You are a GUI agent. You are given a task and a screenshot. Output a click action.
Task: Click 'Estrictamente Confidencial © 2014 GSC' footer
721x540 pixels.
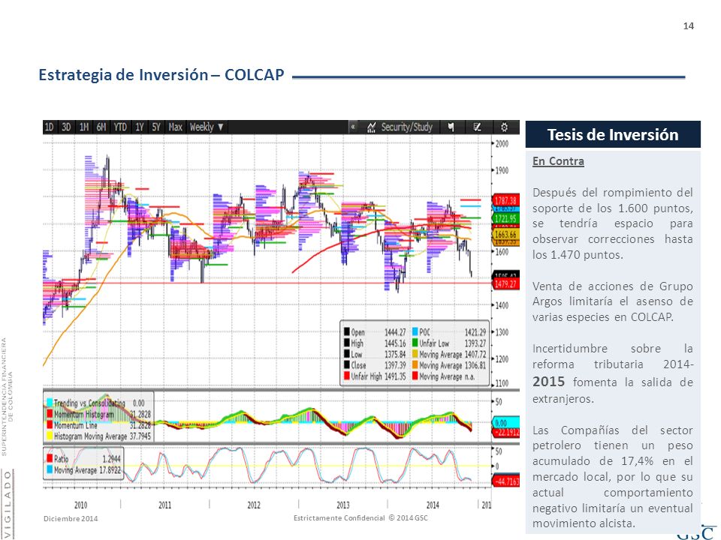pos(360,518)
